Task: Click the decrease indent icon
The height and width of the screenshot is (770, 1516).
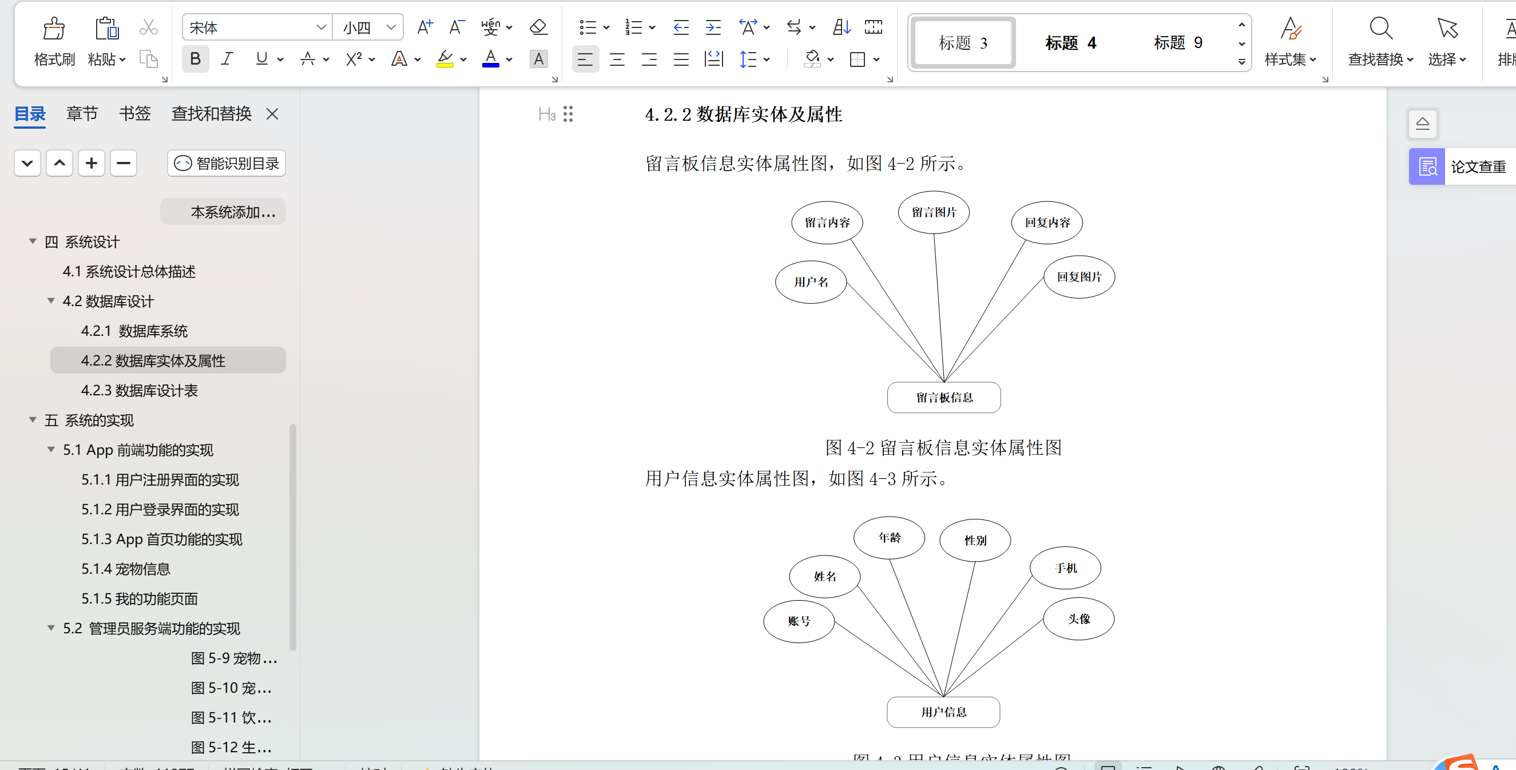Action: [681, 27]
